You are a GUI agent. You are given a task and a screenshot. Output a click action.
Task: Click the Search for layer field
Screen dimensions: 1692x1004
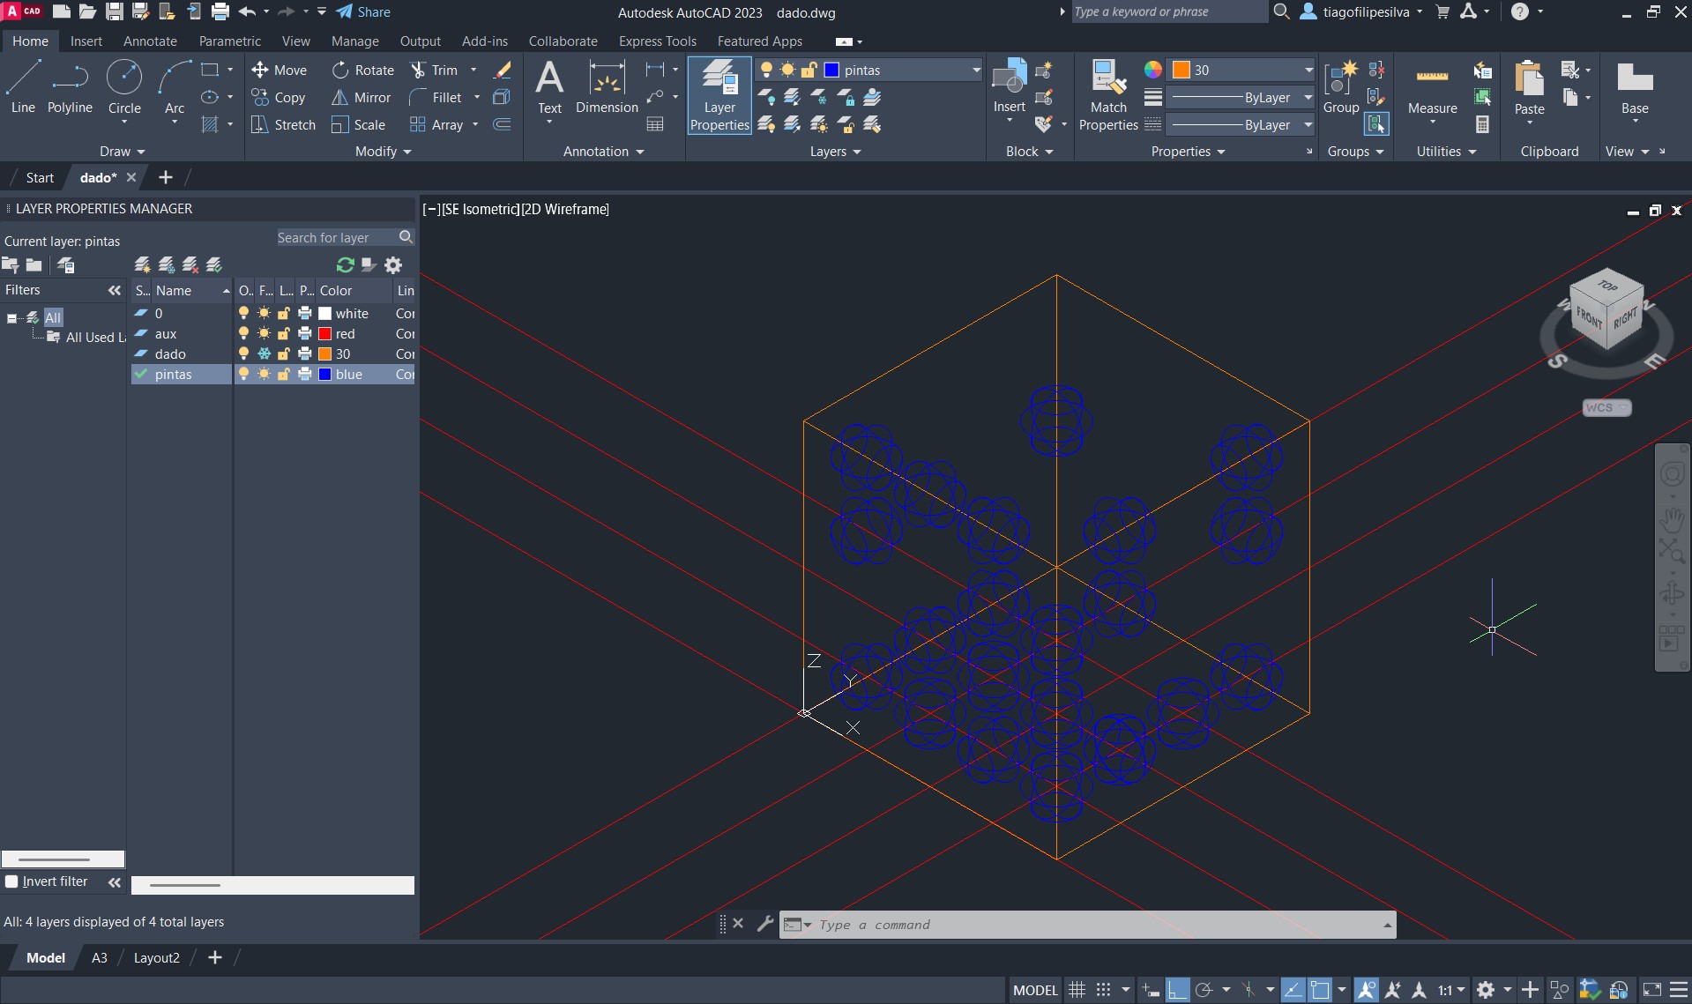(x=335, y=238)
